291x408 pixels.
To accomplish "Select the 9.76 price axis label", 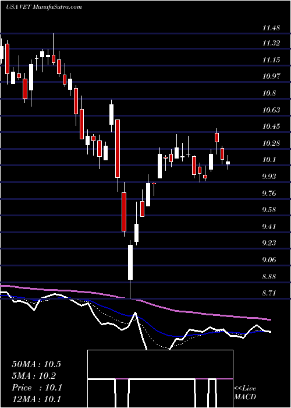I will (x=269, y=193).
